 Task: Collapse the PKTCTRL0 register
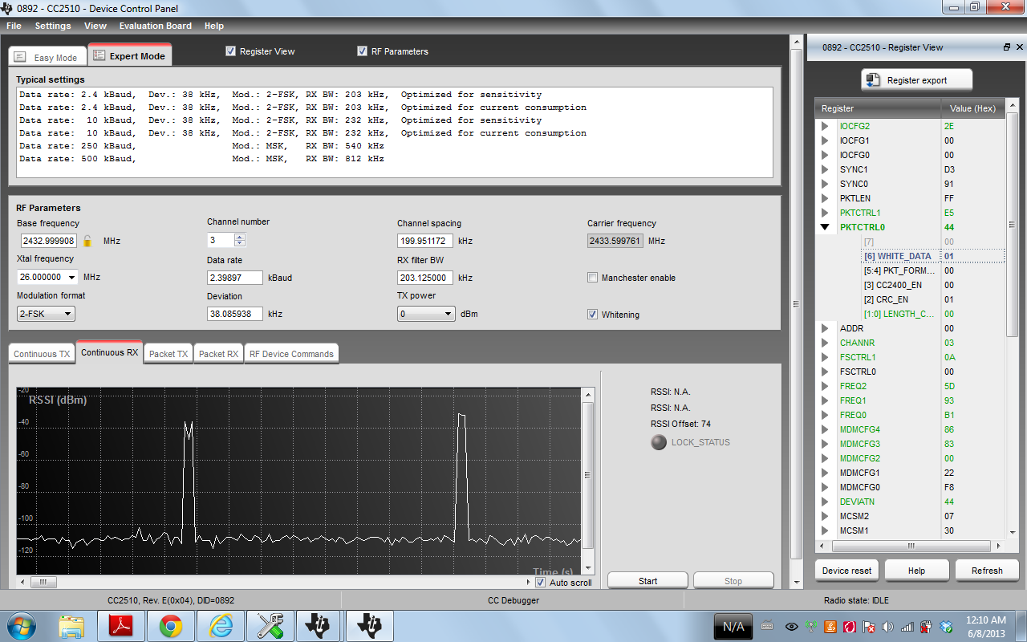tap(825, 227)
